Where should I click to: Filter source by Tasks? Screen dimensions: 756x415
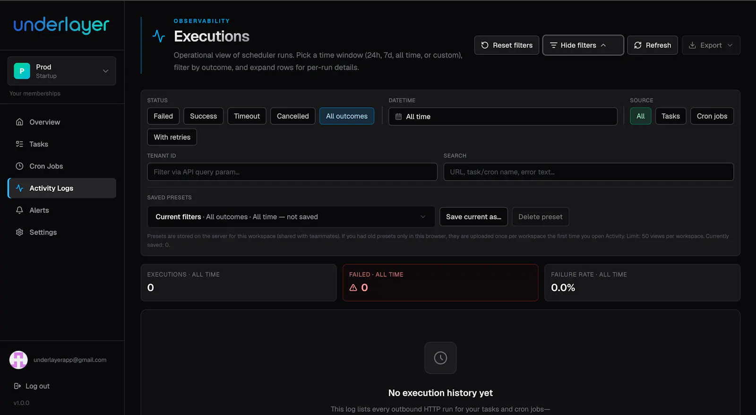(x=670, y=116)
